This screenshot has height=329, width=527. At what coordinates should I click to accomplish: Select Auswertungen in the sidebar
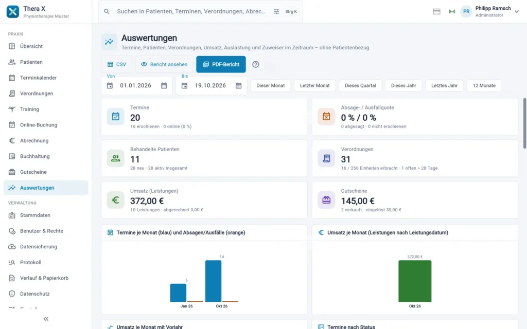click(46, 188)
